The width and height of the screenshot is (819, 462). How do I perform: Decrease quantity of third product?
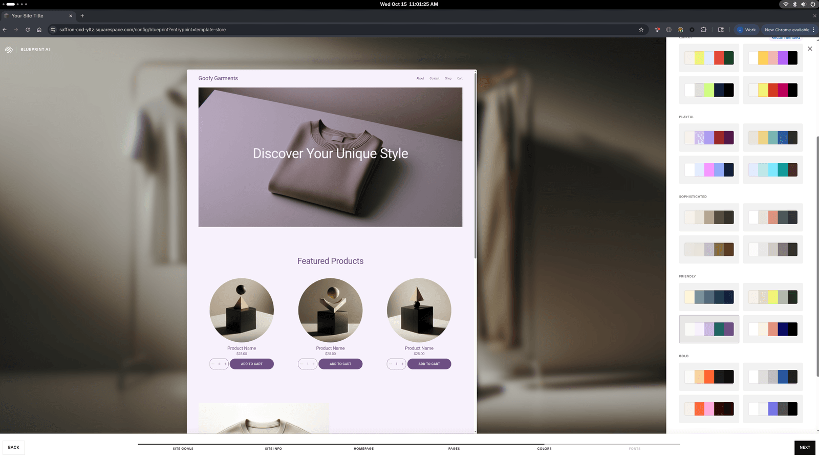[x=391, y=364]
